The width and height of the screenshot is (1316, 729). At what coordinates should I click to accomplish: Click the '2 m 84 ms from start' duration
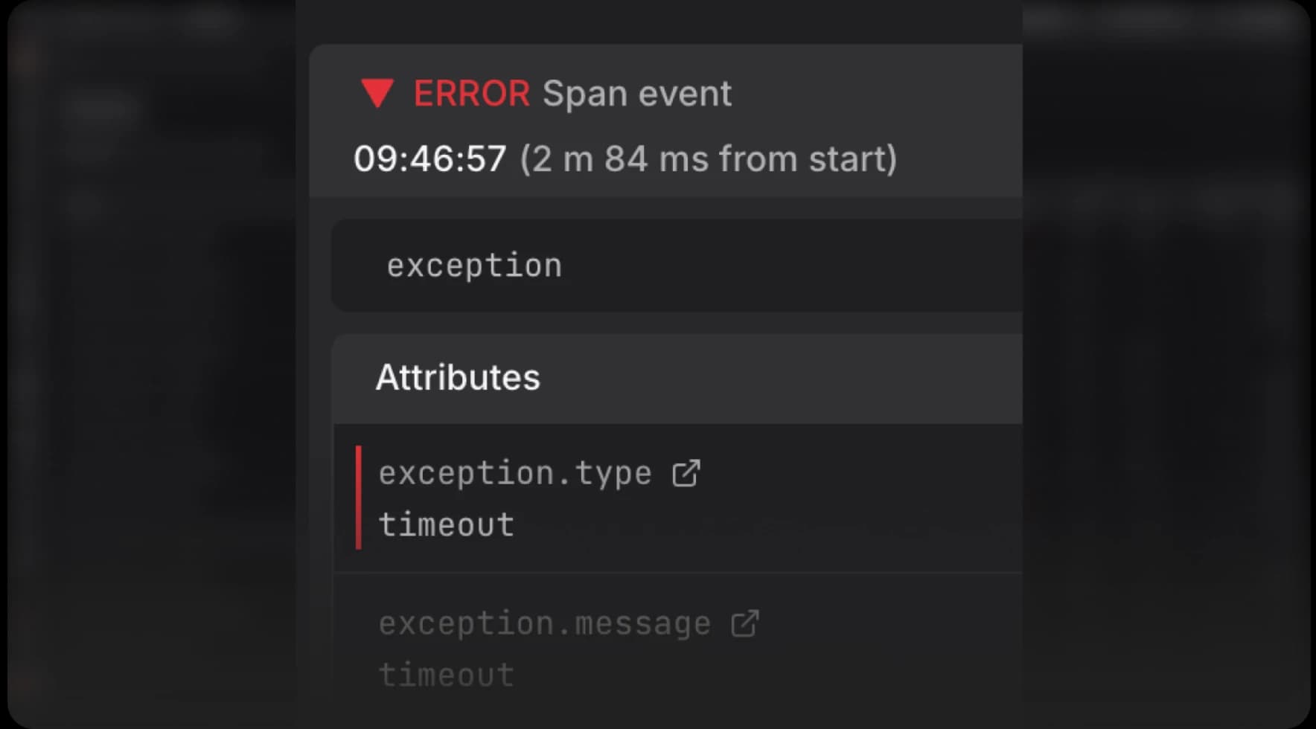pos(709,158)
